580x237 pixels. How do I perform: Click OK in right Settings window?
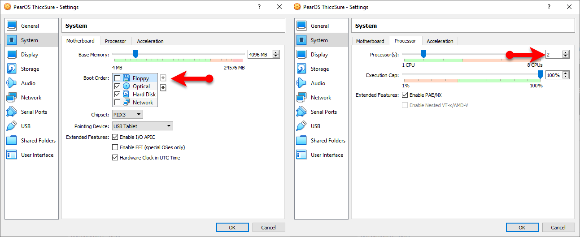pos(522,228)
